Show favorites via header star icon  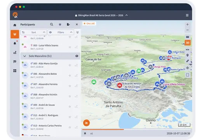coord(60,24)
